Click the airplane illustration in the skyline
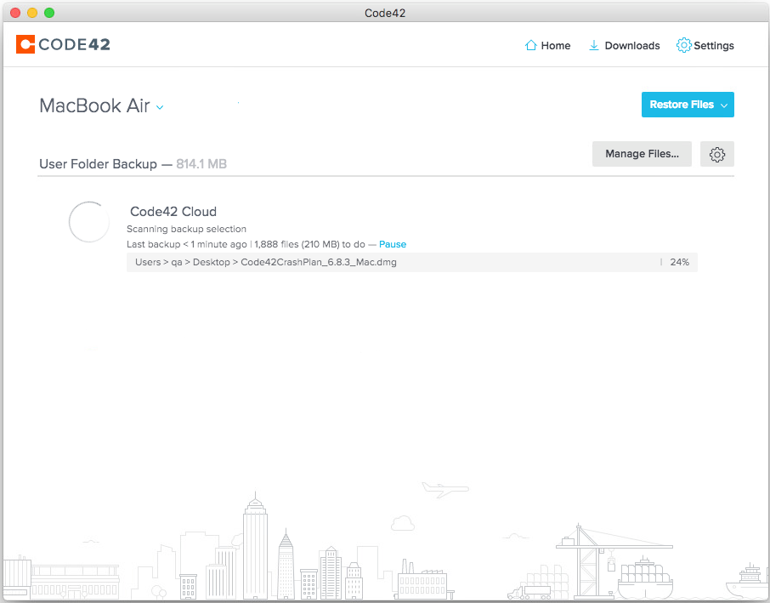Screen dimensions: 770x603 [444, 488]
